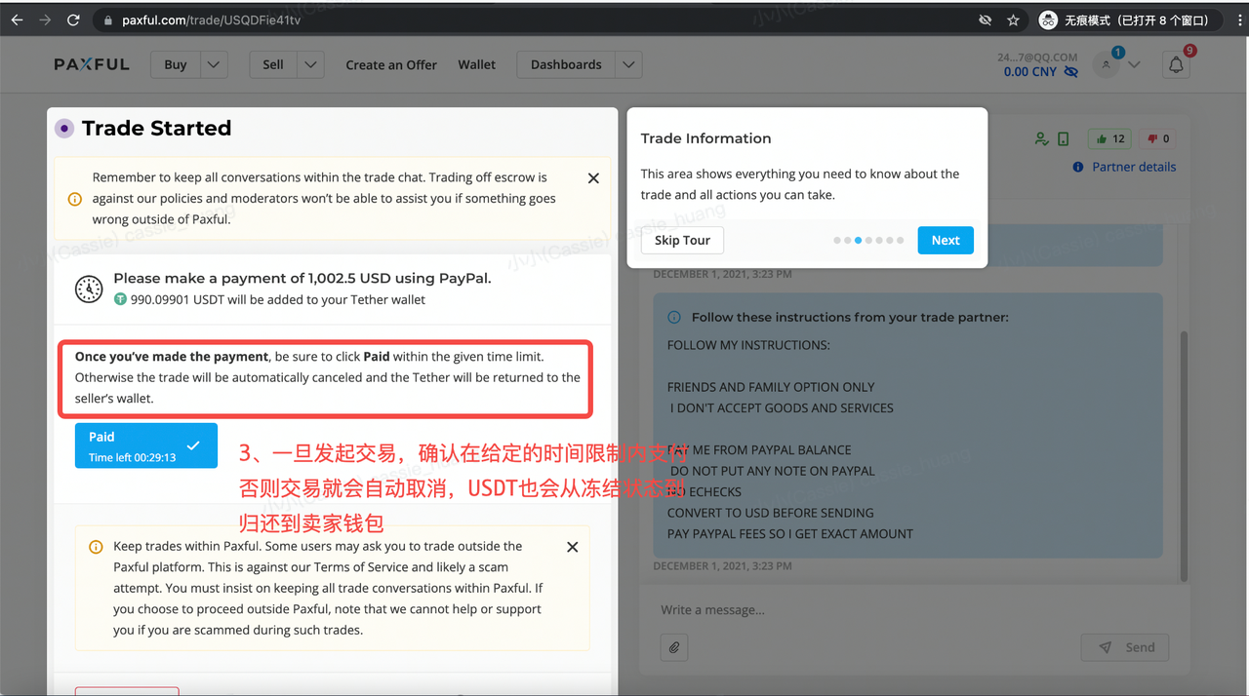
Task: Click the verified user icon near feedback
Action: pos(1042,139)
